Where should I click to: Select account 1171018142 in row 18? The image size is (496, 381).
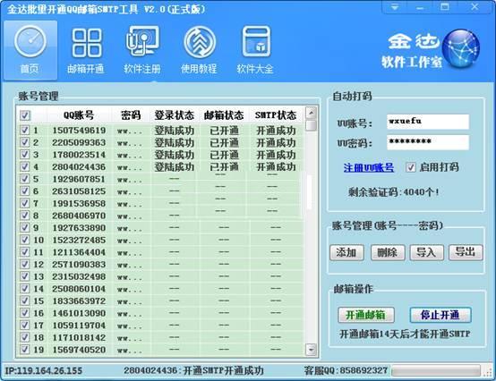(x=79, y=337)
